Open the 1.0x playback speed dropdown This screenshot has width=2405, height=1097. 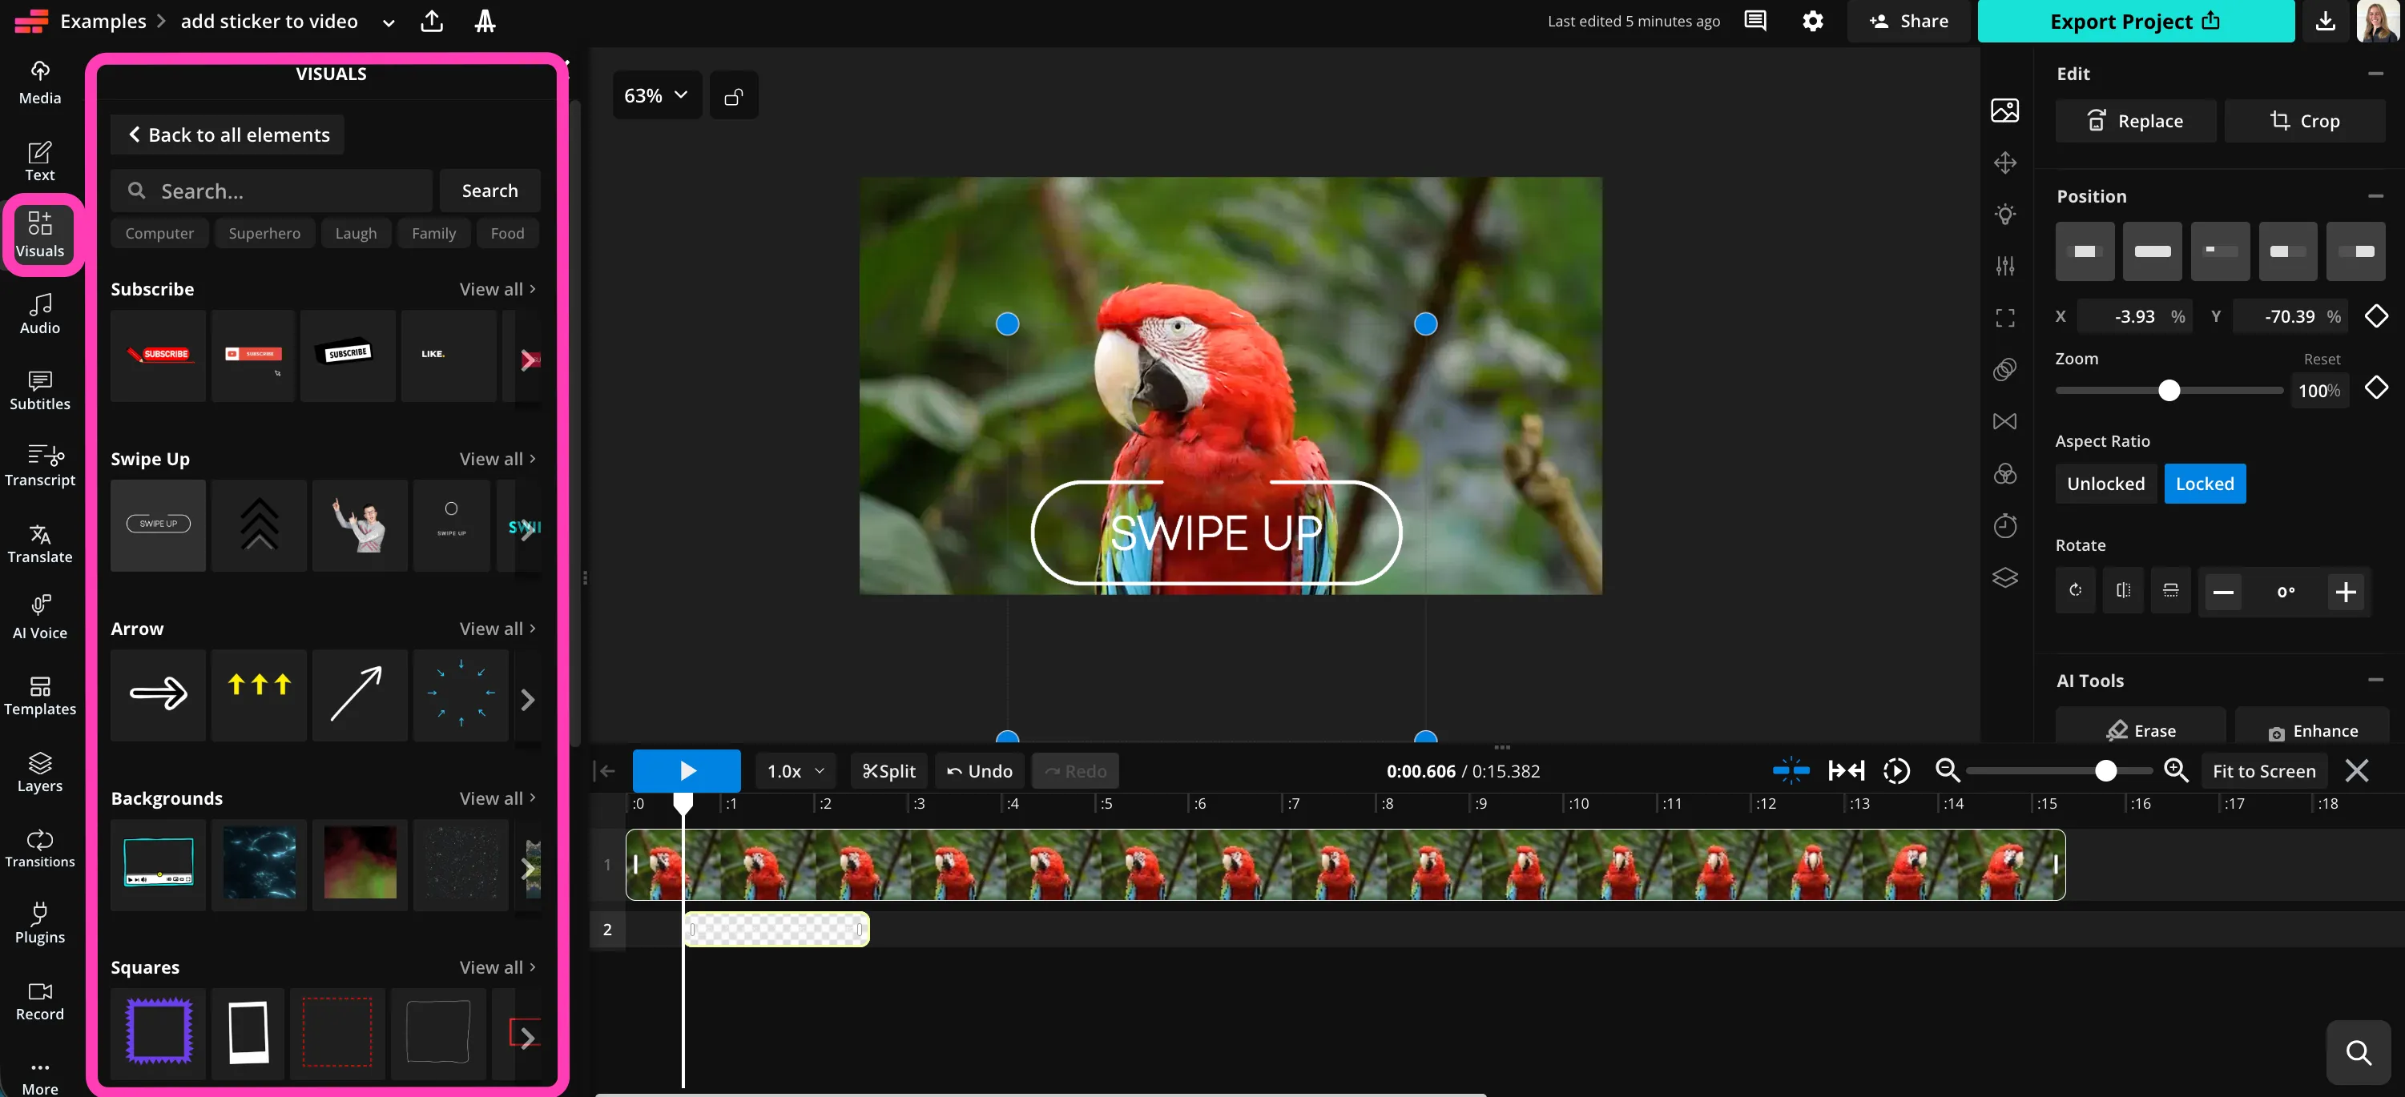[796, 770]
